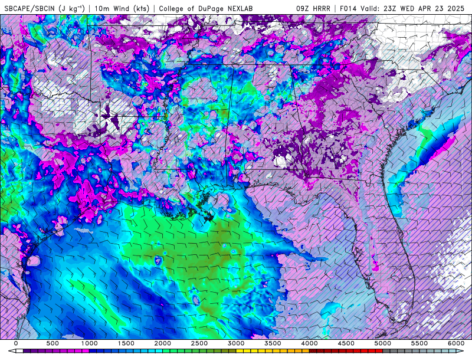The height and width of the screenshot is (354, 472).
Task: Click the 6000 tick label on color scale
Action: point(456,343)
